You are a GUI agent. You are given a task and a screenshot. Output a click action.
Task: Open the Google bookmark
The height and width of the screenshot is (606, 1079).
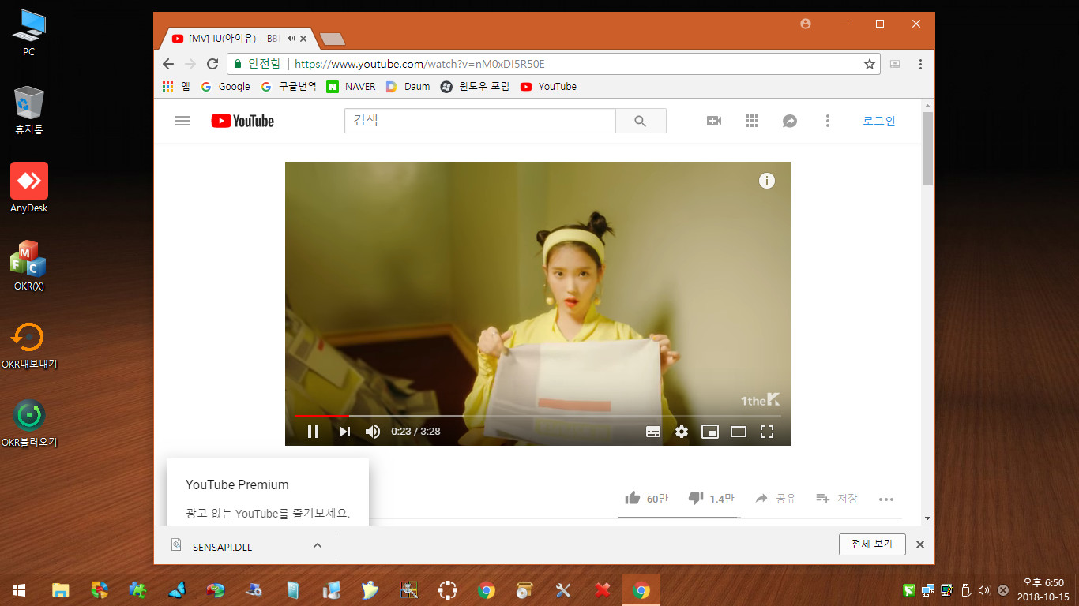225,87
